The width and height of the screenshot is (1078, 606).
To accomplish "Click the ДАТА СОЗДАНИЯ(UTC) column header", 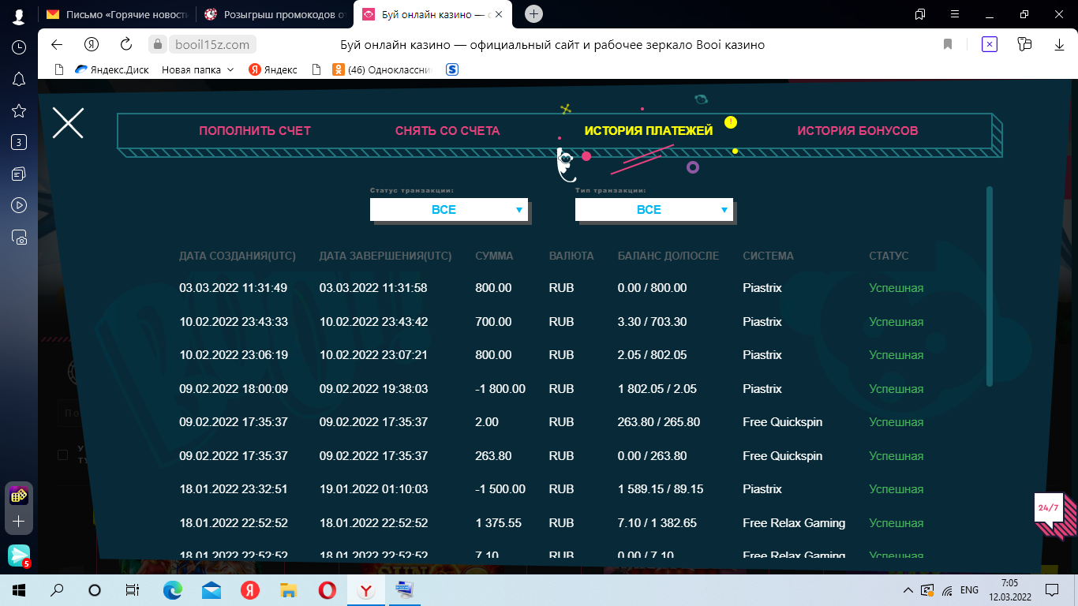I will point(238,256).
